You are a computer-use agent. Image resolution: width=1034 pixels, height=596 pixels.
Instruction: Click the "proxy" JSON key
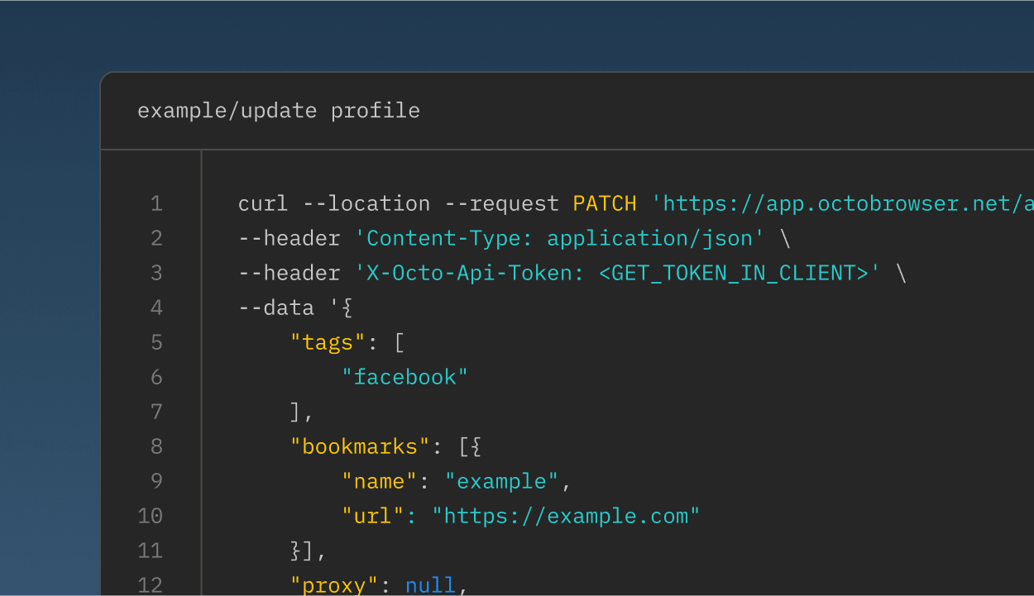(334, 584)
